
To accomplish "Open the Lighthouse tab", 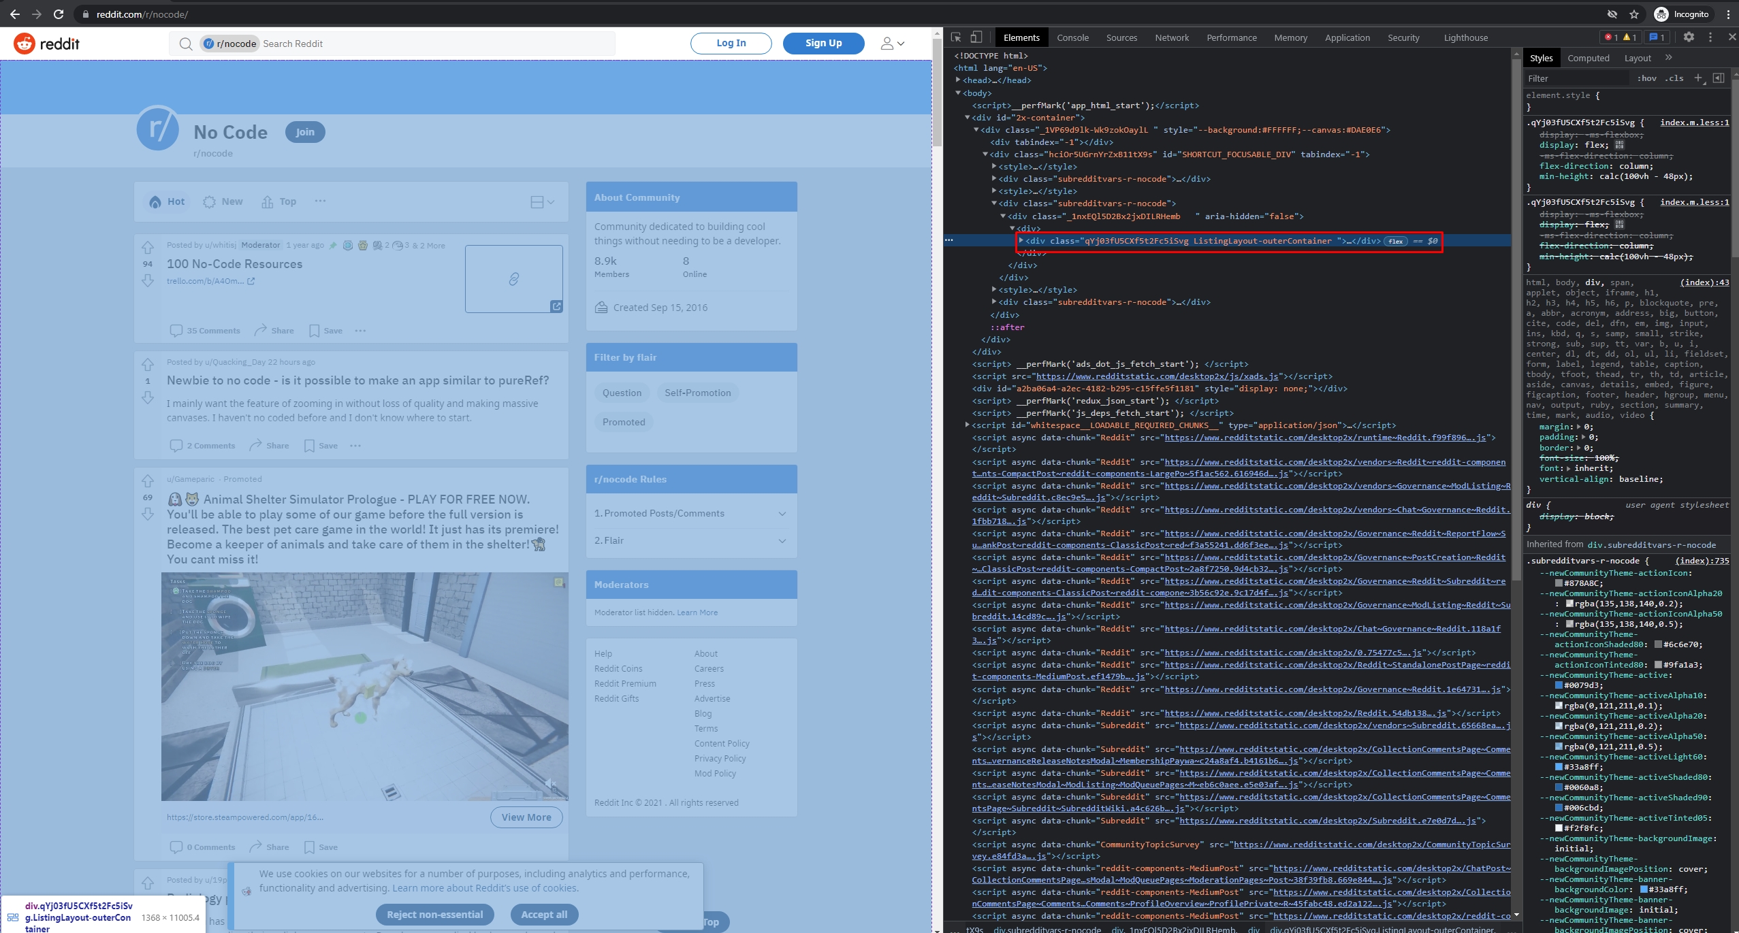I will [x=1466, y=37].
